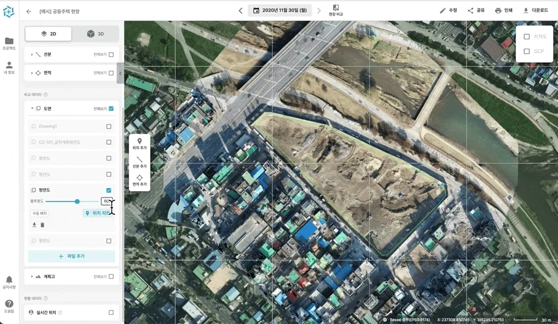Click 공유 share button
Image resolution: width=558 pixels, height=324 pixels.
(476, 10)
